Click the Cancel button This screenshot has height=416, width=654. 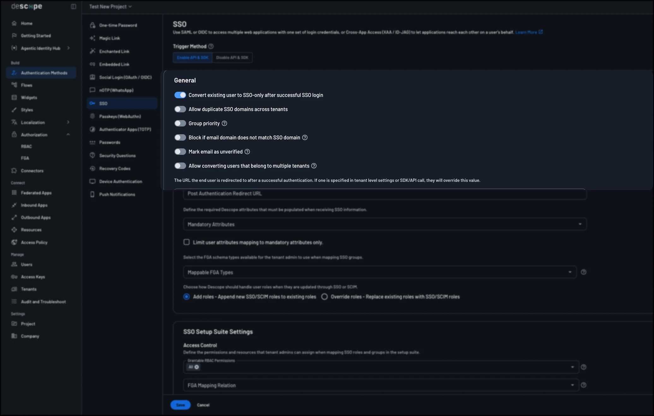point(203,405)
